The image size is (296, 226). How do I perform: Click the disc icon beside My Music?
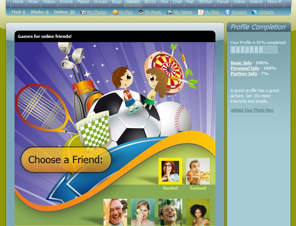coord(141,12)
